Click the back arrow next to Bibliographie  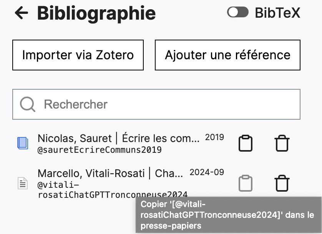pyautogui.click(x=21, y=13)
